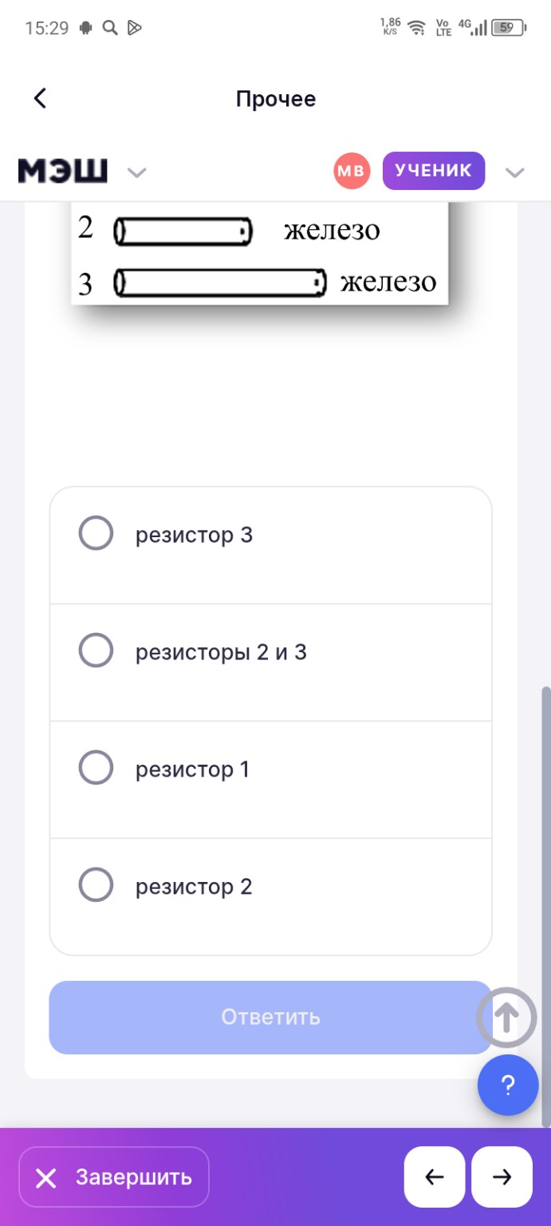Open the dropdown next to УЧЕНИК
This screenshot has height=1226, width=551.
pyautogui.click(x=515, y=172)
